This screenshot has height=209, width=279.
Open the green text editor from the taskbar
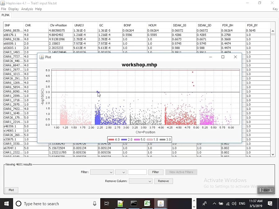click(120, 203)
